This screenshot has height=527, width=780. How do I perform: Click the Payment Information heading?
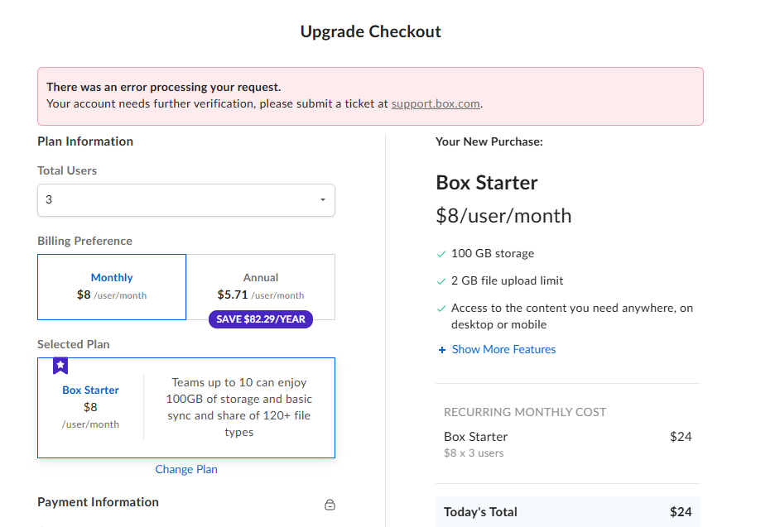click(x=98, y=502)
